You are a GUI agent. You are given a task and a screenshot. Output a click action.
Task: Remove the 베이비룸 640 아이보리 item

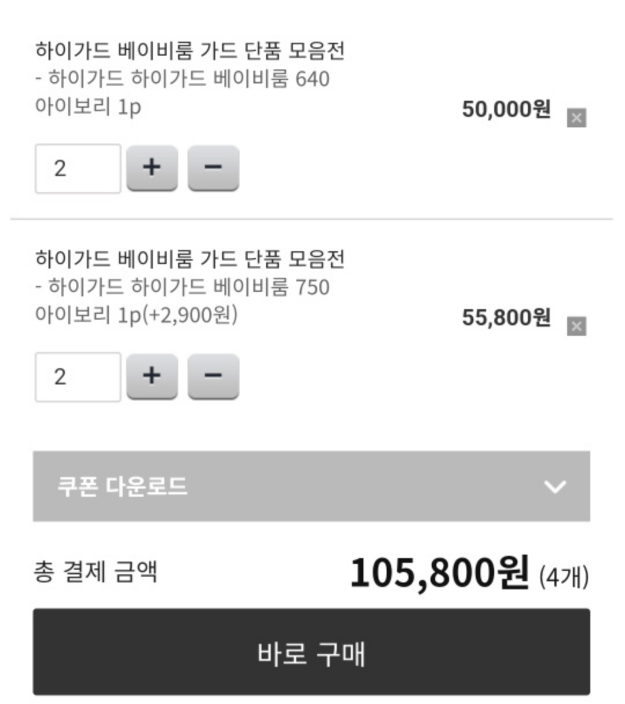click(576, 118)
